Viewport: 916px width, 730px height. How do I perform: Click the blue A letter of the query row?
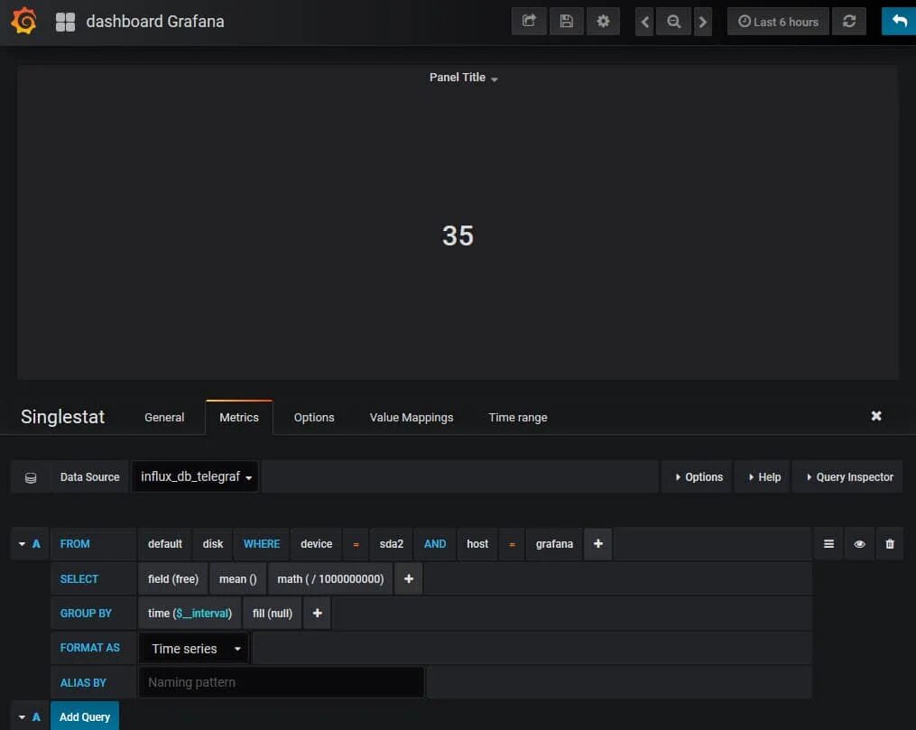36,544
